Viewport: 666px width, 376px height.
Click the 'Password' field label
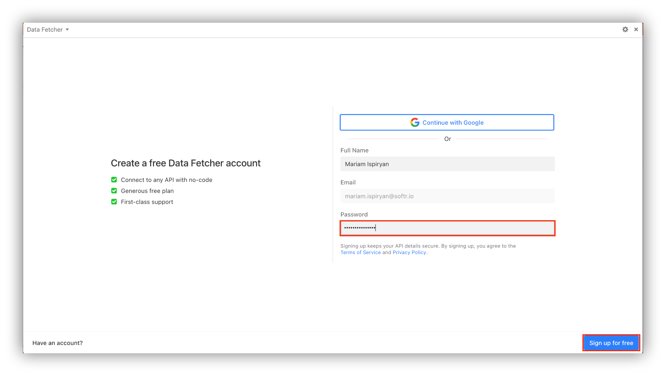click(x=354, y=214)
